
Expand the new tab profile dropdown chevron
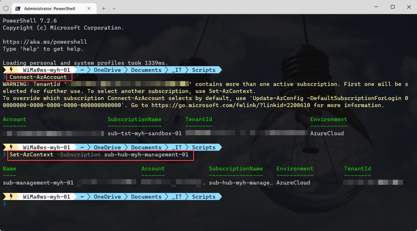pyautogui.click(x=114, y=8)
